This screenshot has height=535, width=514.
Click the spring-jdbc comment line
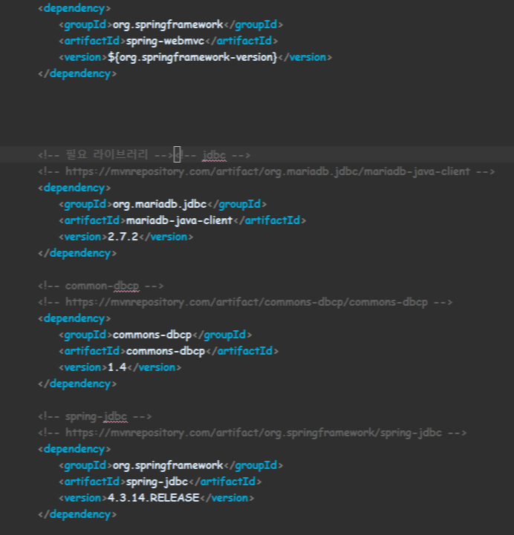coord(95,416)
